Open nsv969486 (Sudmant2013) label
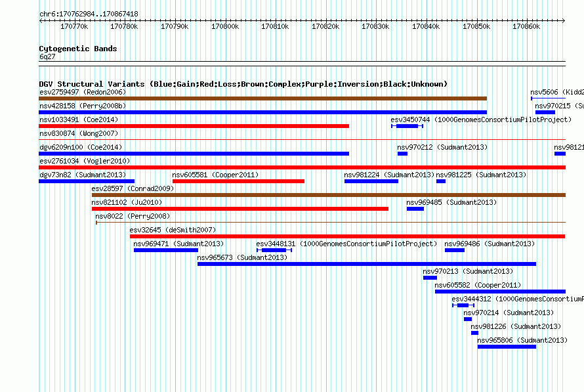 coord(490,244)
